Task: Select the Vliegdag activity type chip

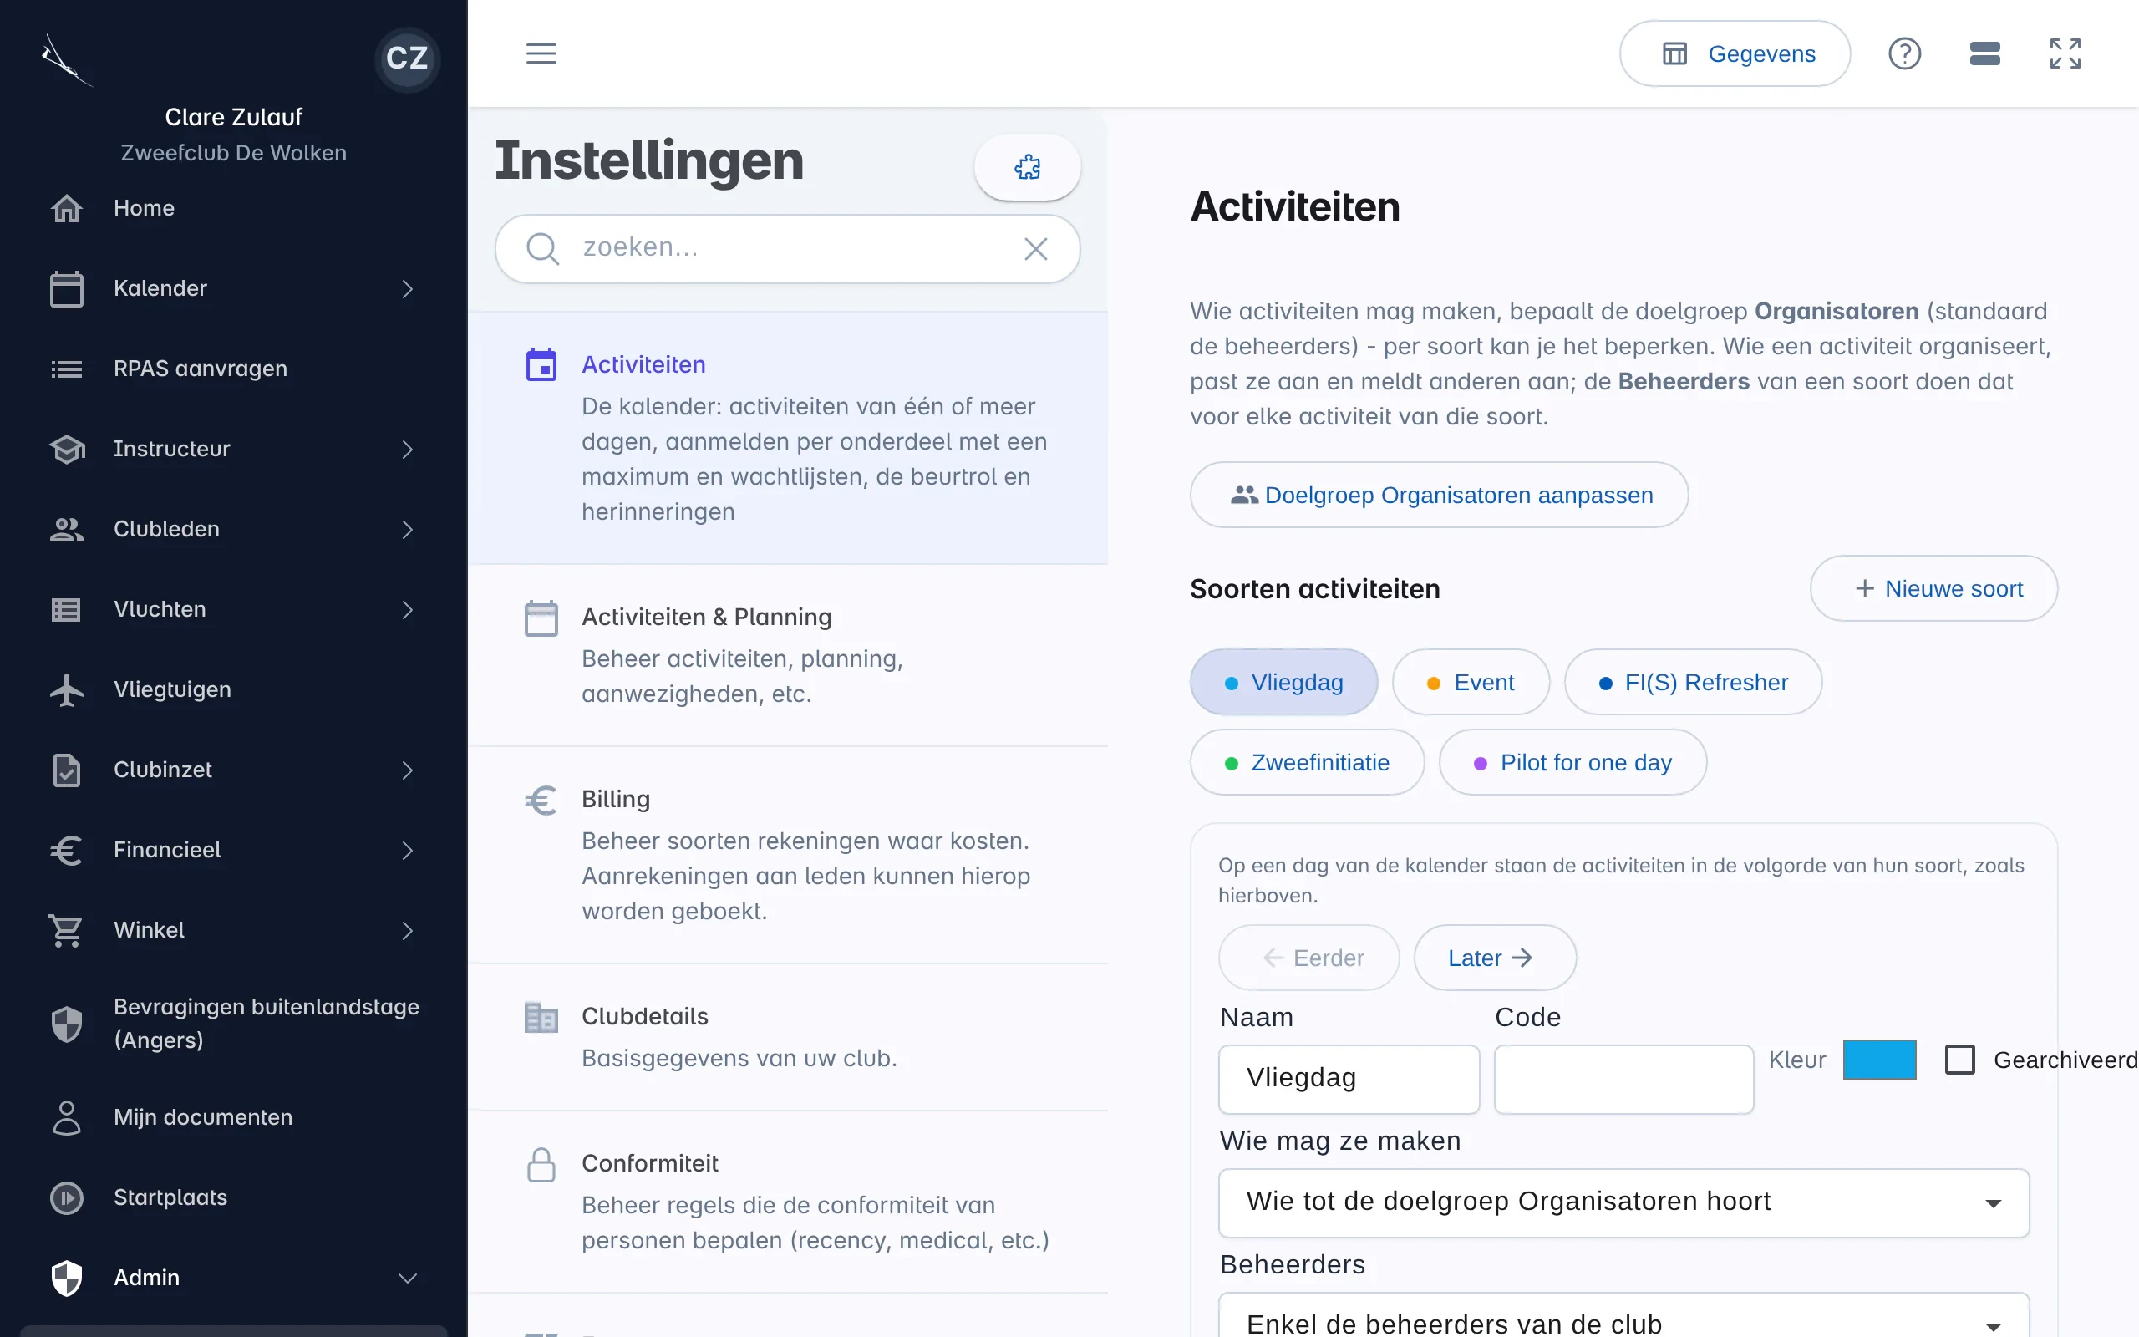Action: point(1283,682)
